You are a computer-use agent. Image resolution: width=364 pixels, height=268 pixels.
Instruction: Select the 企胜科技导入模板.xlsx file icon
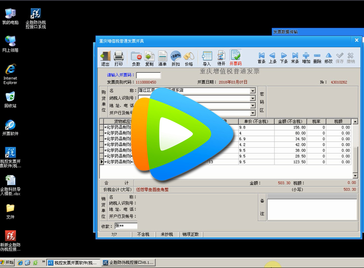pos(10,185)
